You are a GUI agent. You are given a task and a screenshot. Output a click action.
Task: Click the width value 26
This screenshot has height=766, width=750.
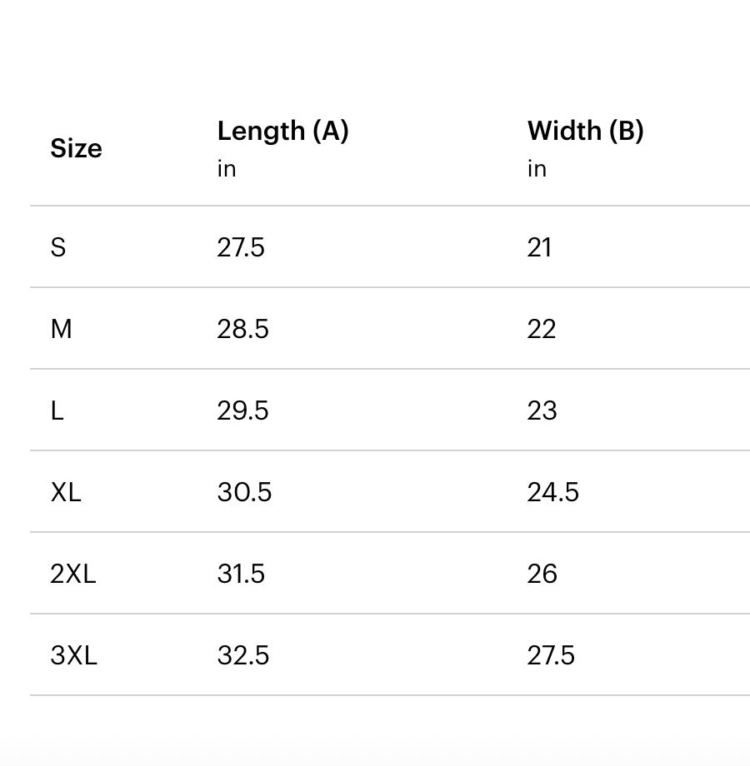point(542,574)
